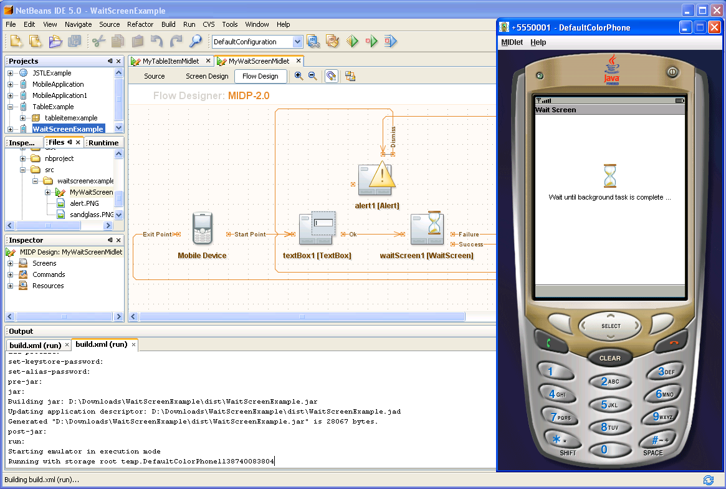Select the WaitScreenExample project

pos(67,129)
